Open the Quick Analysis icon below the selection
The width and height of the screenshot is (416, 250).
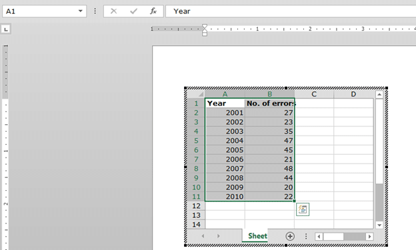pos(303,209)
